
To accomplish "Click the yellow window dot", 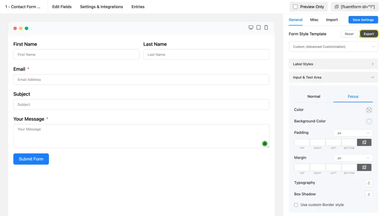I will (x=21, y=28).
